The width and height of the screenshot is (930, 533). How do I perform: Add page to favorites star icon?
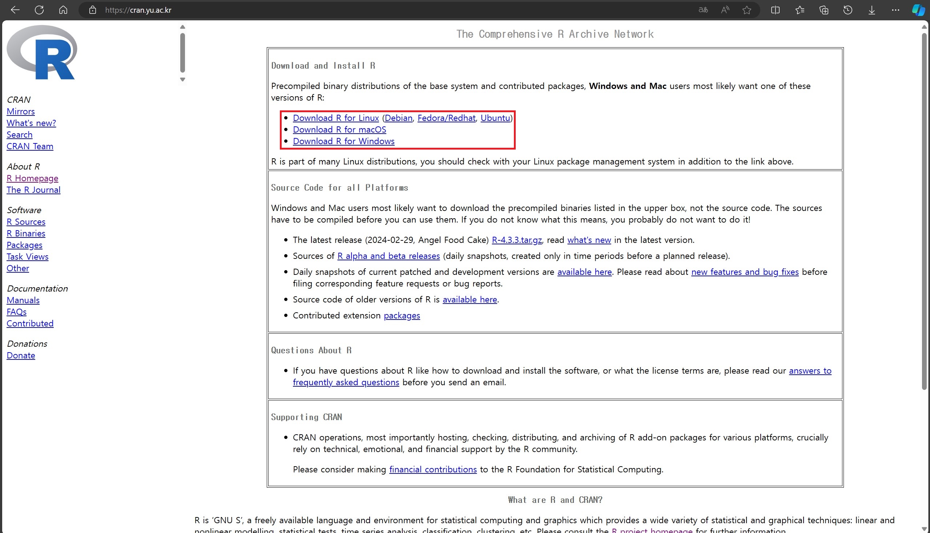point(746,10)
